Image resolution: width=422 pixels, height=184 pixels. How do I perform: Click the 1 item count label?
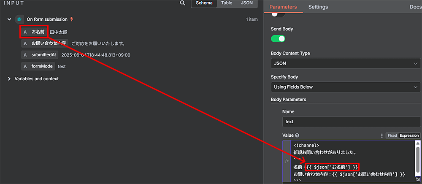pos(252,19)
